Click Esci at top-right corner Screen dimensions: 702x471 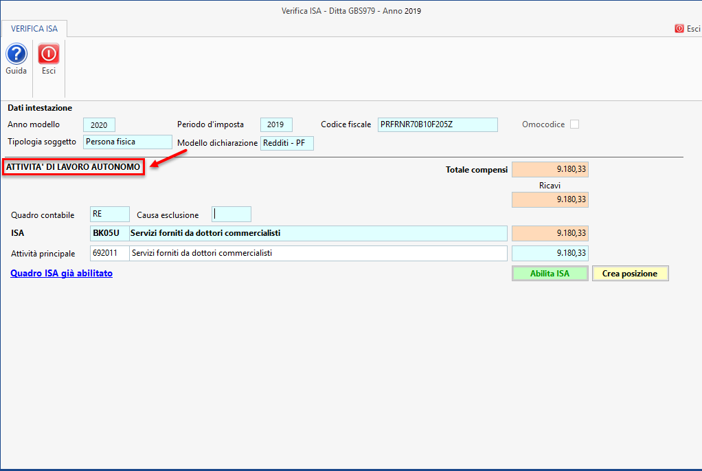click(687, 29)
